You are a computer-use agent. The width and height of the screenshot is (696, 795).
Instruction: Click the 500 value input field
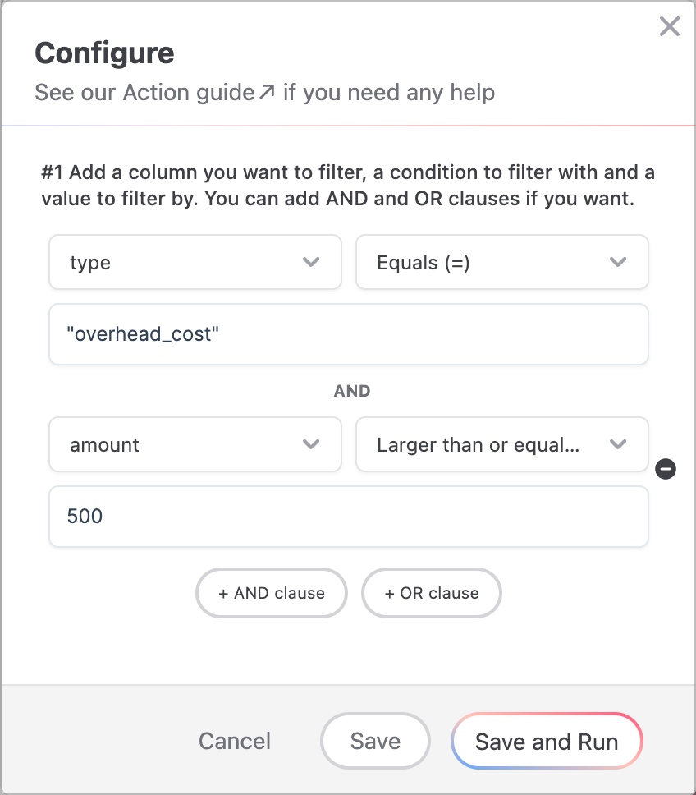[x=349, y=516]
